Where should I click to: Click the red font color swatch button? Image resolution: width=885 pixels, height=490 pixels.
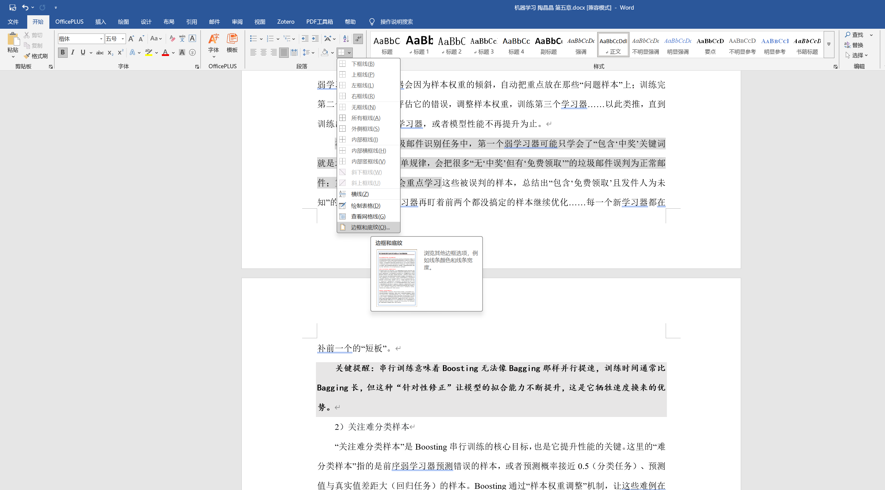click(165, 52)
